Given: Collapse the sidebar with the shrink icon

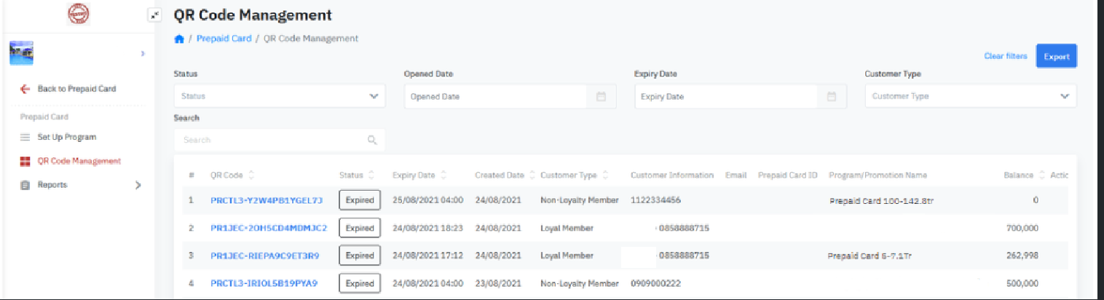Looking at the screenshot, I should 154,15.
